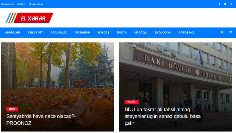Open the Facebook social icon
Viewport: 236px width, 133px height.
click(220, 4)
